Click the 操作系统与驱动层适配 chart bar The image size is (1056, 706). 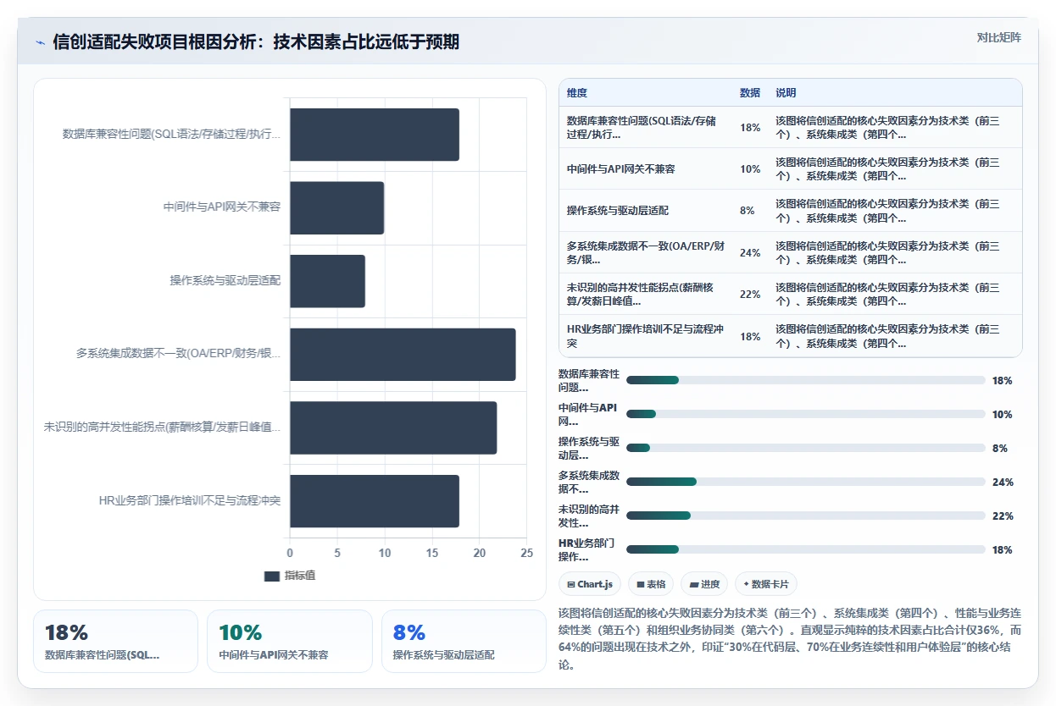pyautogui.click(x=327, y=281)
